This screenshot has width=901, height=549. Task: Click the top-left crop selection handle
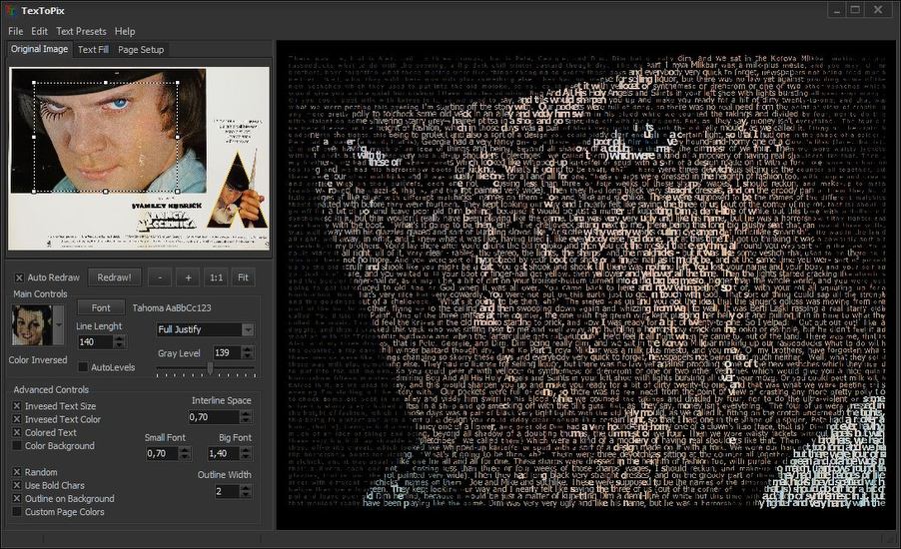35,83
